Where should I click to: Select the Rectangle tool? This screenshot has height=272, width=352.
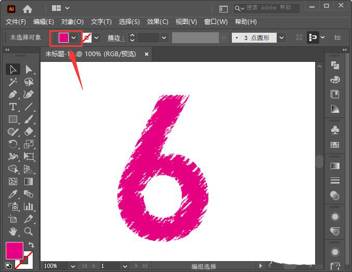(13, 119)
